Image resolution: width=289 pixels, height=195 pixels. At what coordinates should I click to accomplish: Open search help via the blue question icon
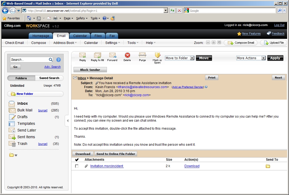(x=59, y=60)
